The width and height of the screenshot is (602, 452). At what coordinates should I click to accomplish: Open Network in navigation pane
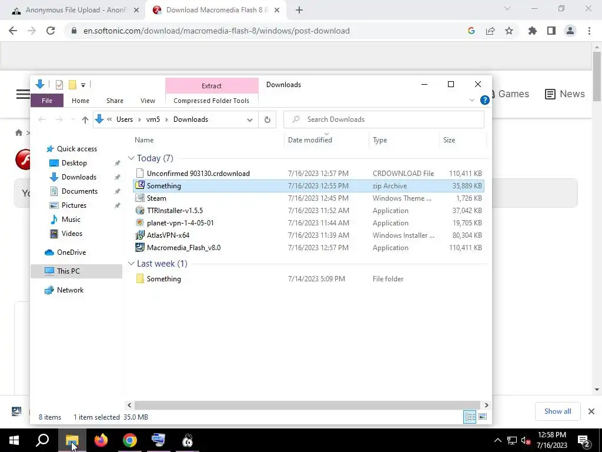pos(70,290)
